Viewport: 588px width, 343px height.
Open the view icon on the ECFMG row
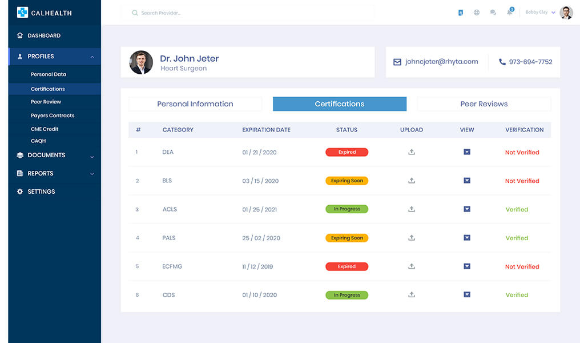[x=467, y=266]
